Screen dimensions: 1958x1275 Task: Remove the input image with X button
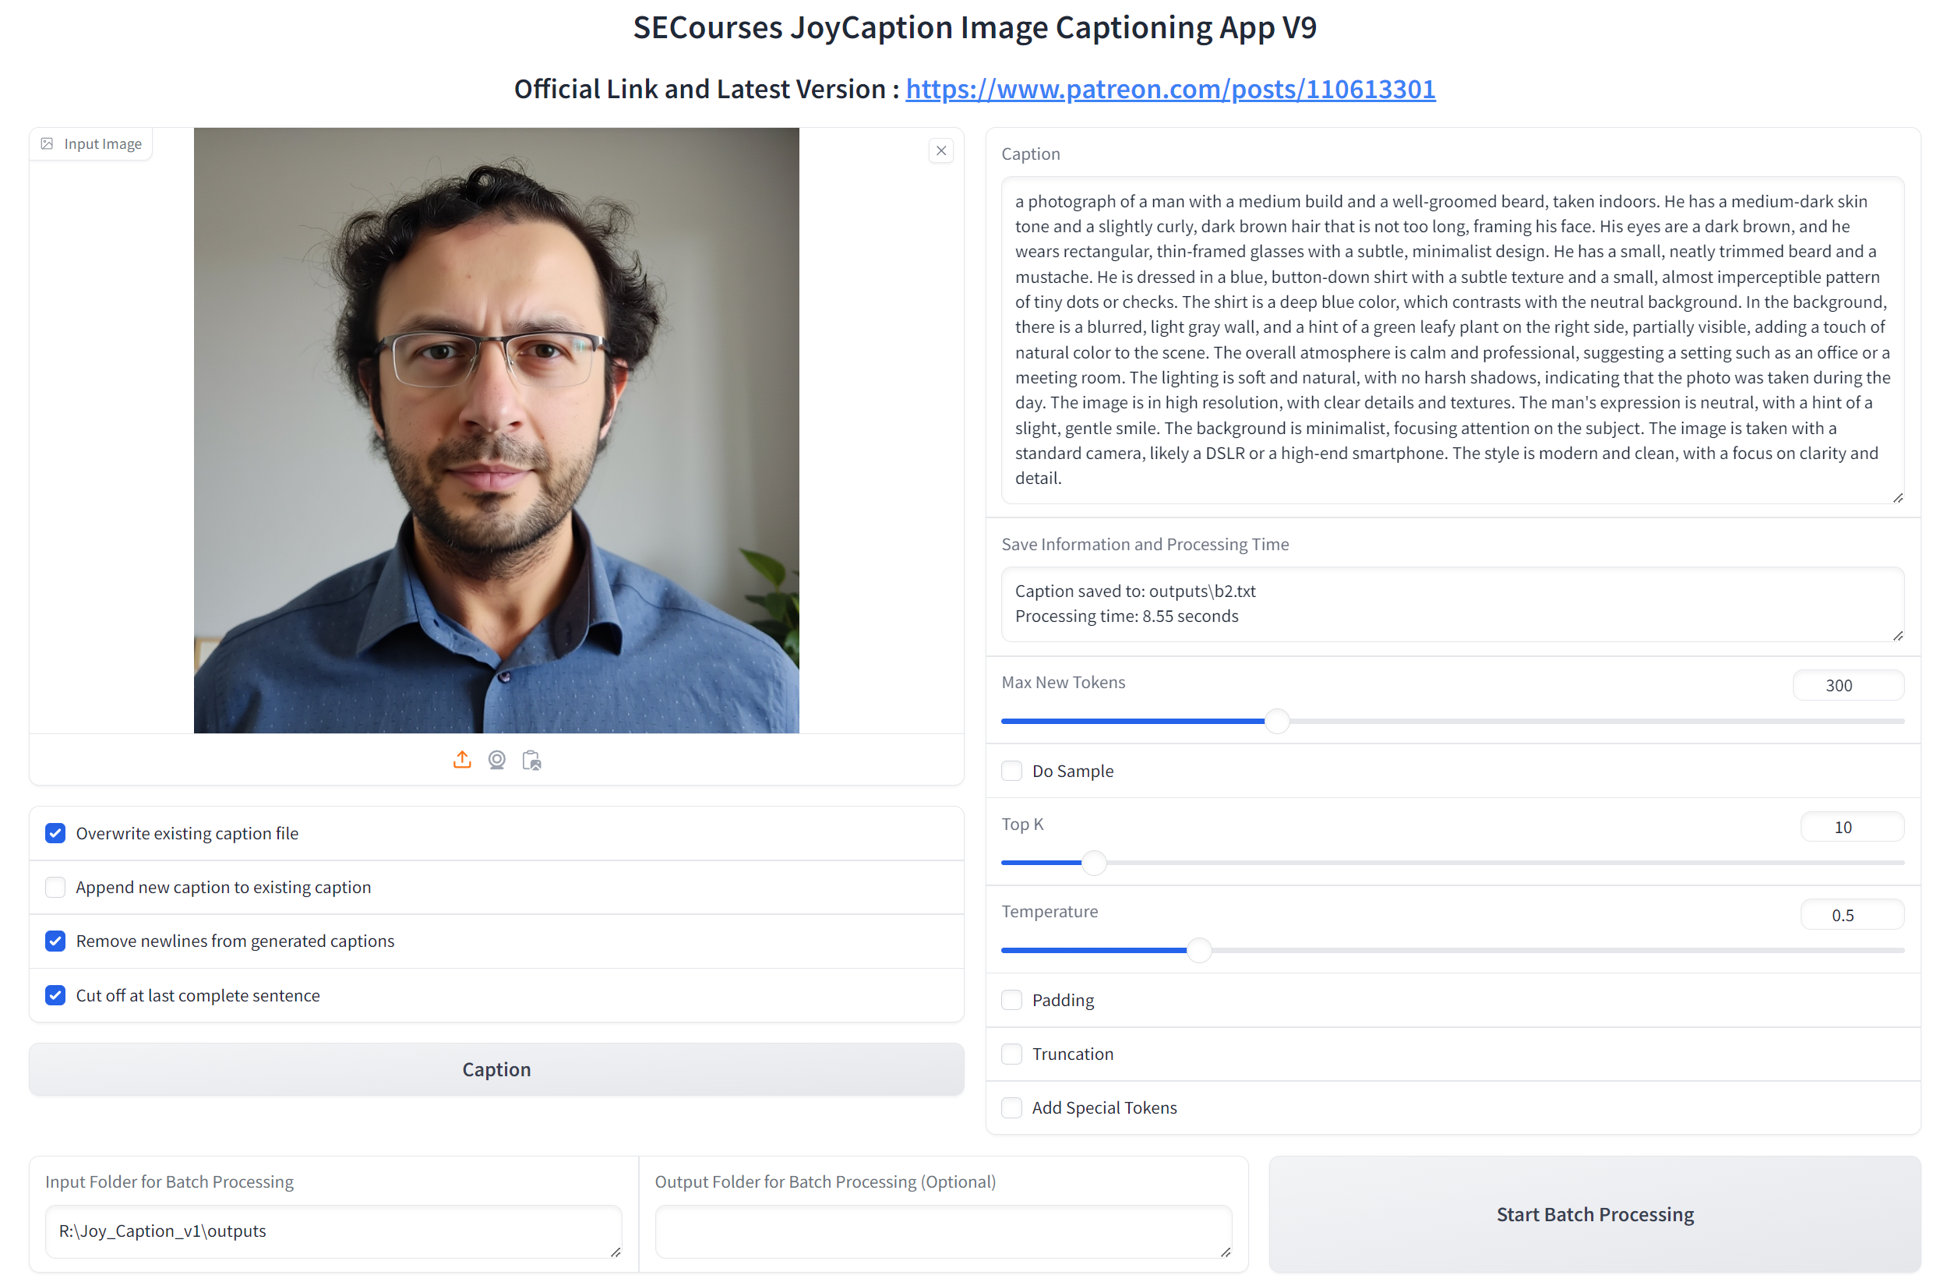[x=941, y=150]
